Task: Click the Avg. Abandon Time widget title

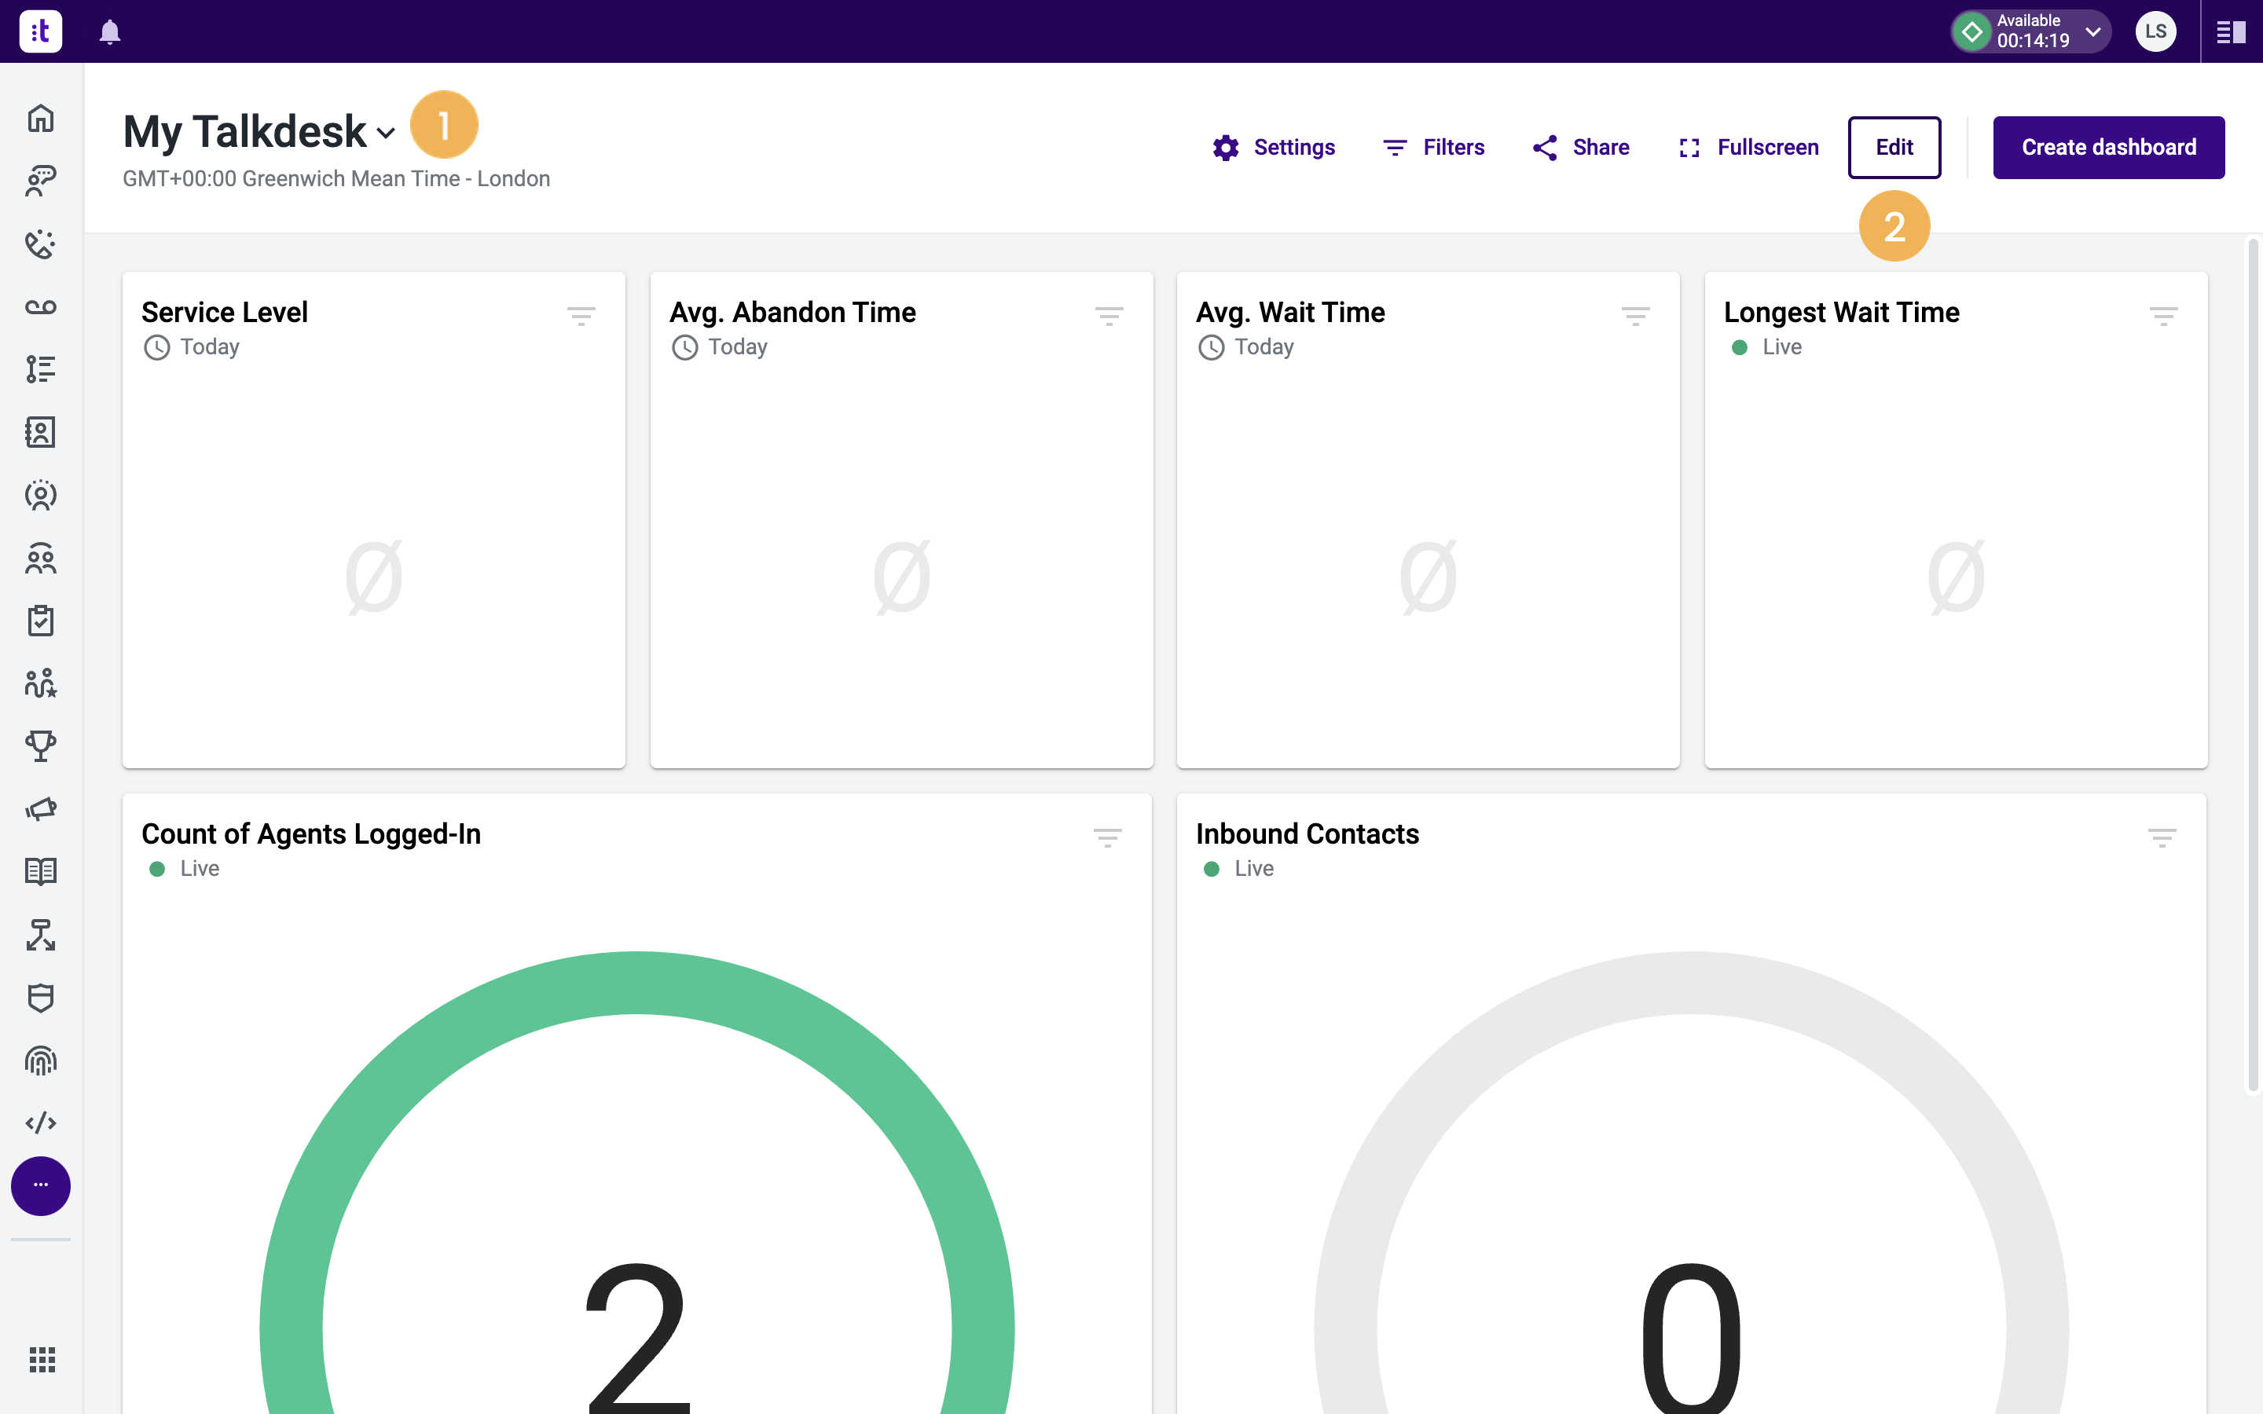Action: pyautogui.click(x=792, y=313)
